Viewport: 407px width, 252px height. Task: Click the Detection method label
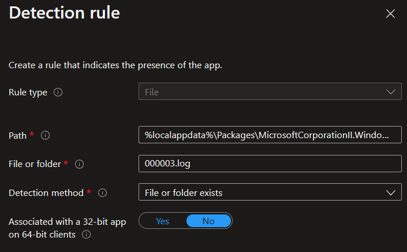point(46,192)
